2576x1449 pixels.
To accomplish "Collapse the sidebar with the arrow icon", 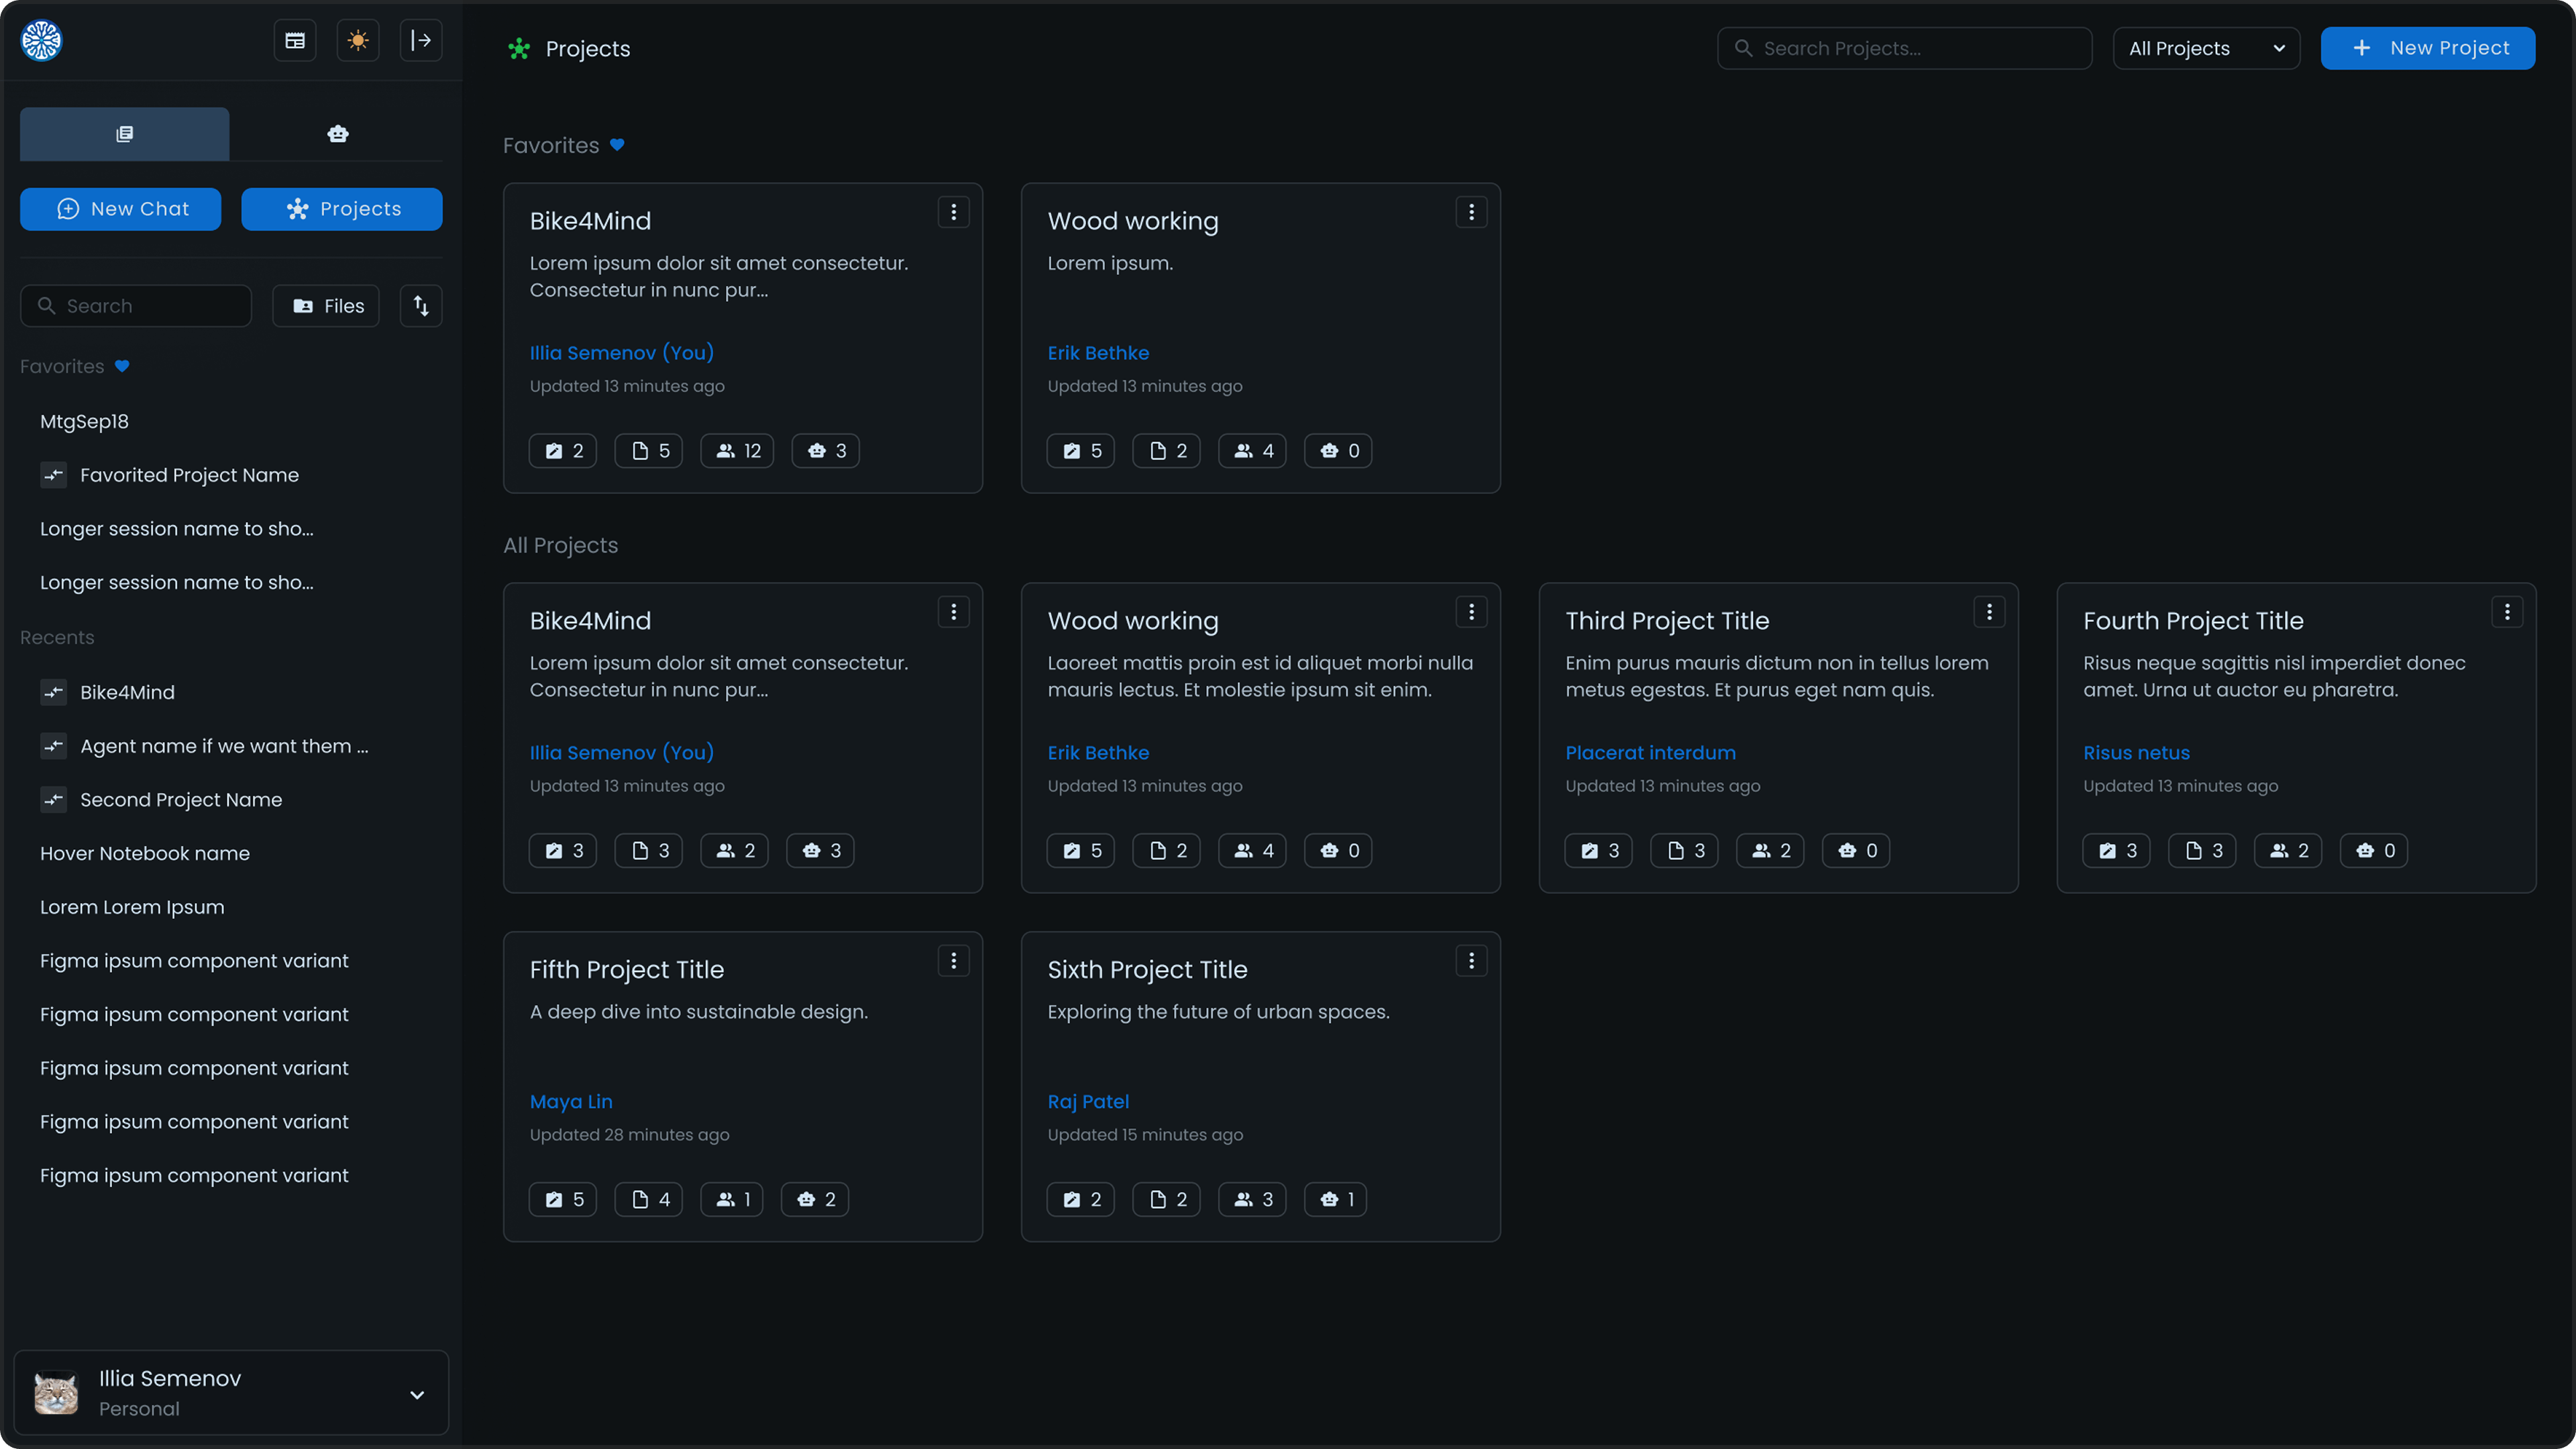I will point(421,41).
